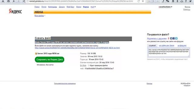The height and width of the screenshot is (109, 194).
Task: Click the Odnoklassniki icon in toolbar
Action: 177,1
